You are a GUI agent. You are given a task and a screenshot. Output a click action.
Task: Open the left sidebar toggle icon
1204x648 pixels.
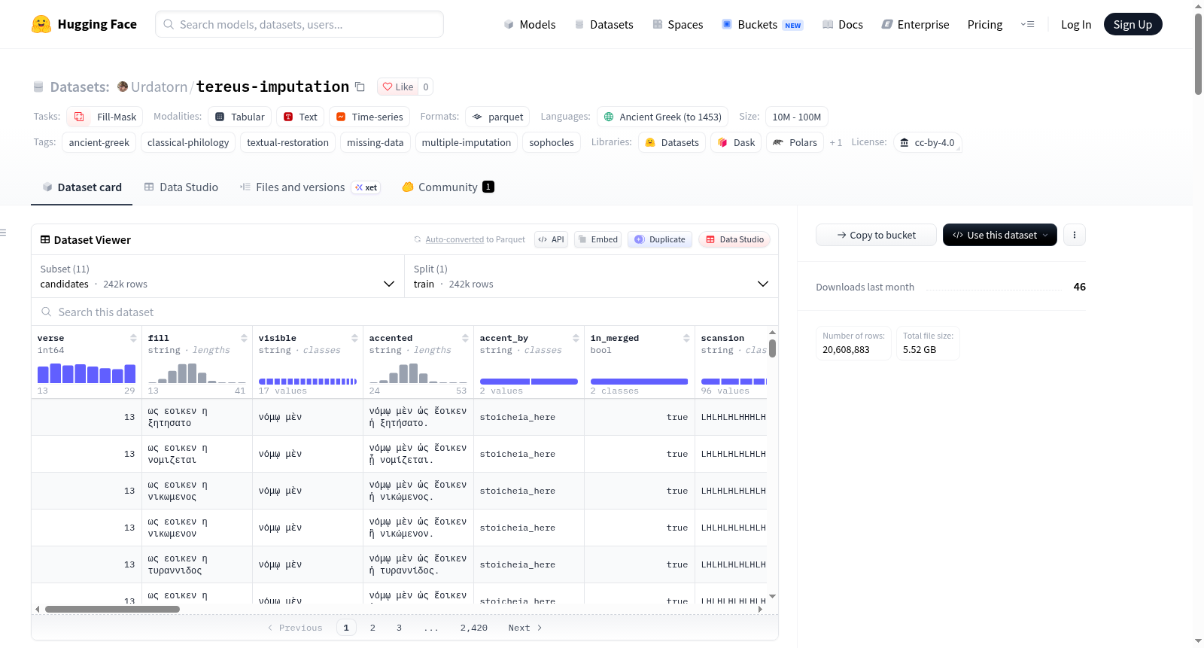pyautogui.click(x=4, y=233)
